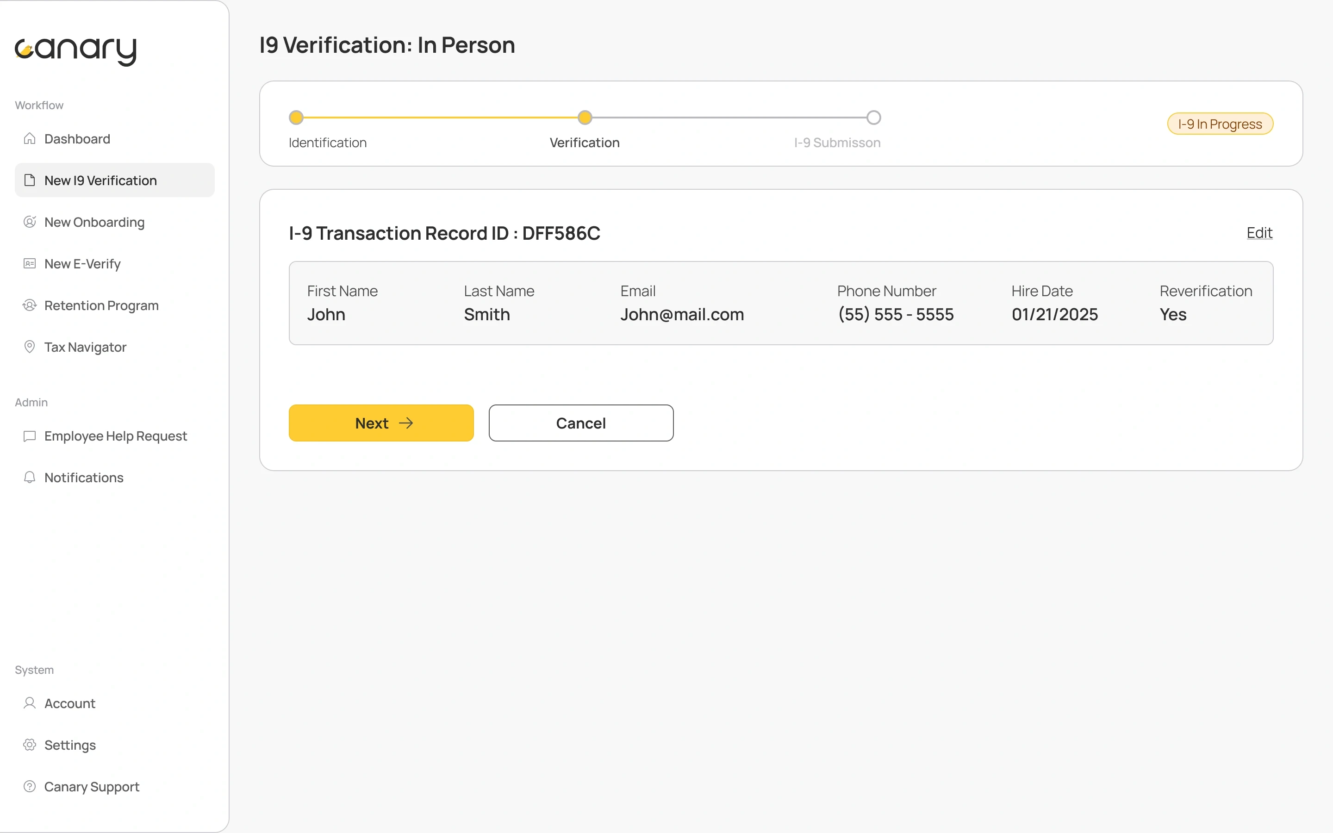Open the Tax Navigator menu item
The height and width of the screenshot is (833, 1333).
(85, 347)
